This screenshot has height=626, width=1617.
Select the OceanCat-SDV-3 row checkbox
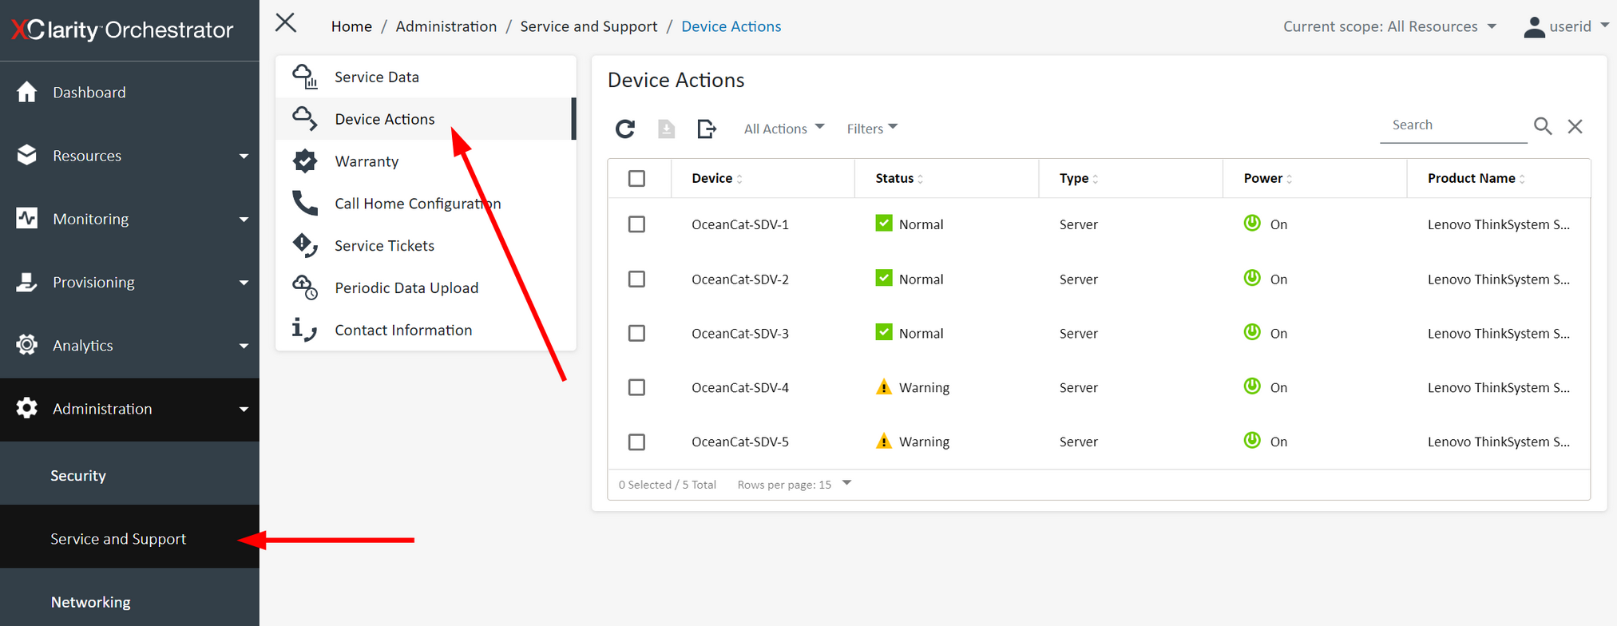[636, 333]
